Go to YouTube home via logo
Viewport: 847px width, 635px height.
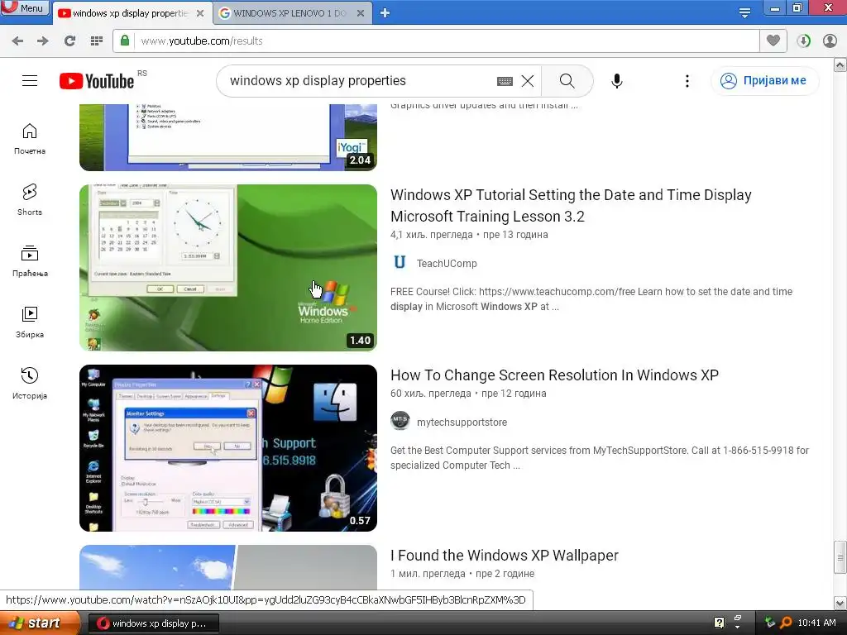click(97, 81)
